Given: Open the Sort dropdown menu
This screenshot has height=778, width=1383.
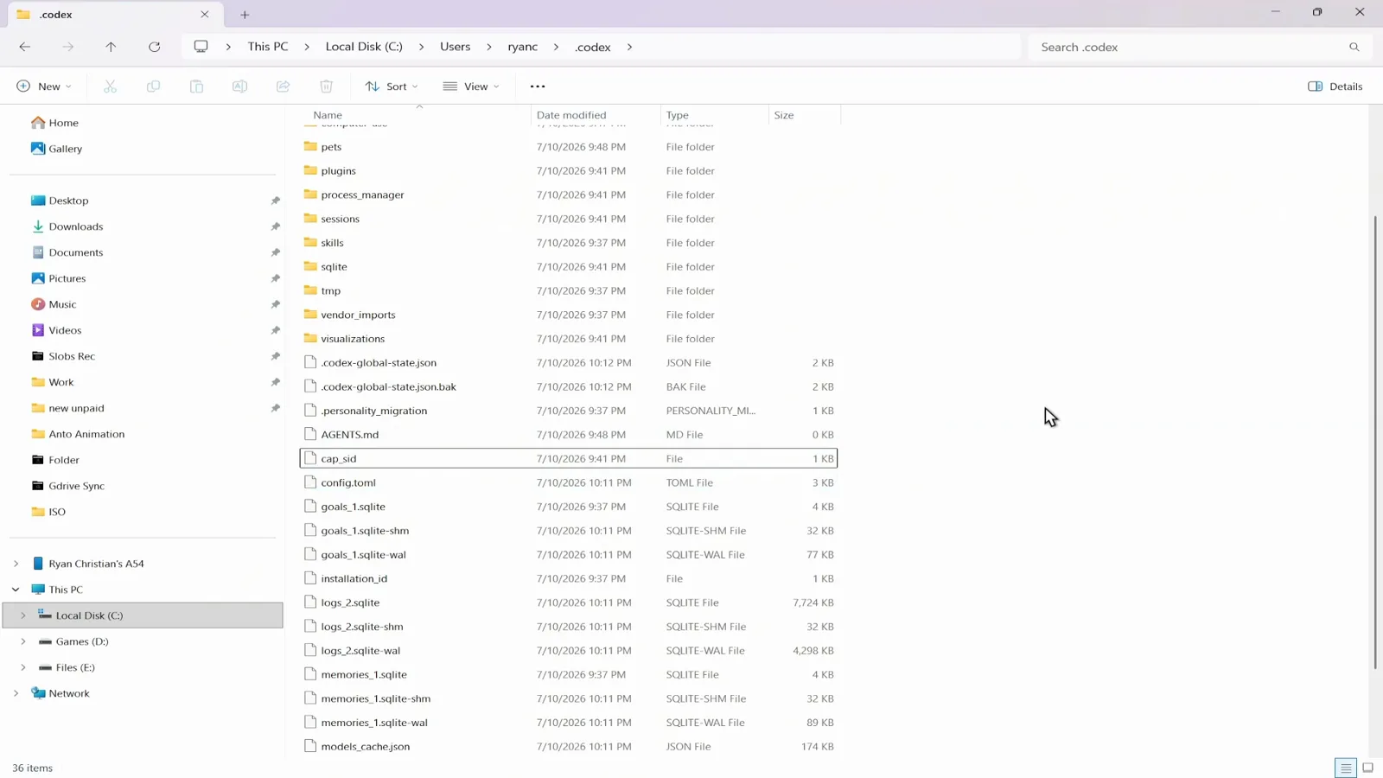Looking at the screenshot, I should point(392,86).
